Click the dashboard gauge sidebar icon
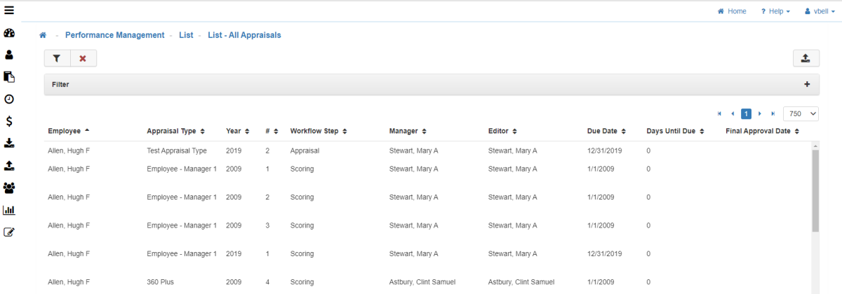Viewport: 842px width, 294px height. [9, 34]
